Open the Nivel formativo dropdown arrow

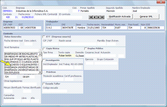click(40, 50)
